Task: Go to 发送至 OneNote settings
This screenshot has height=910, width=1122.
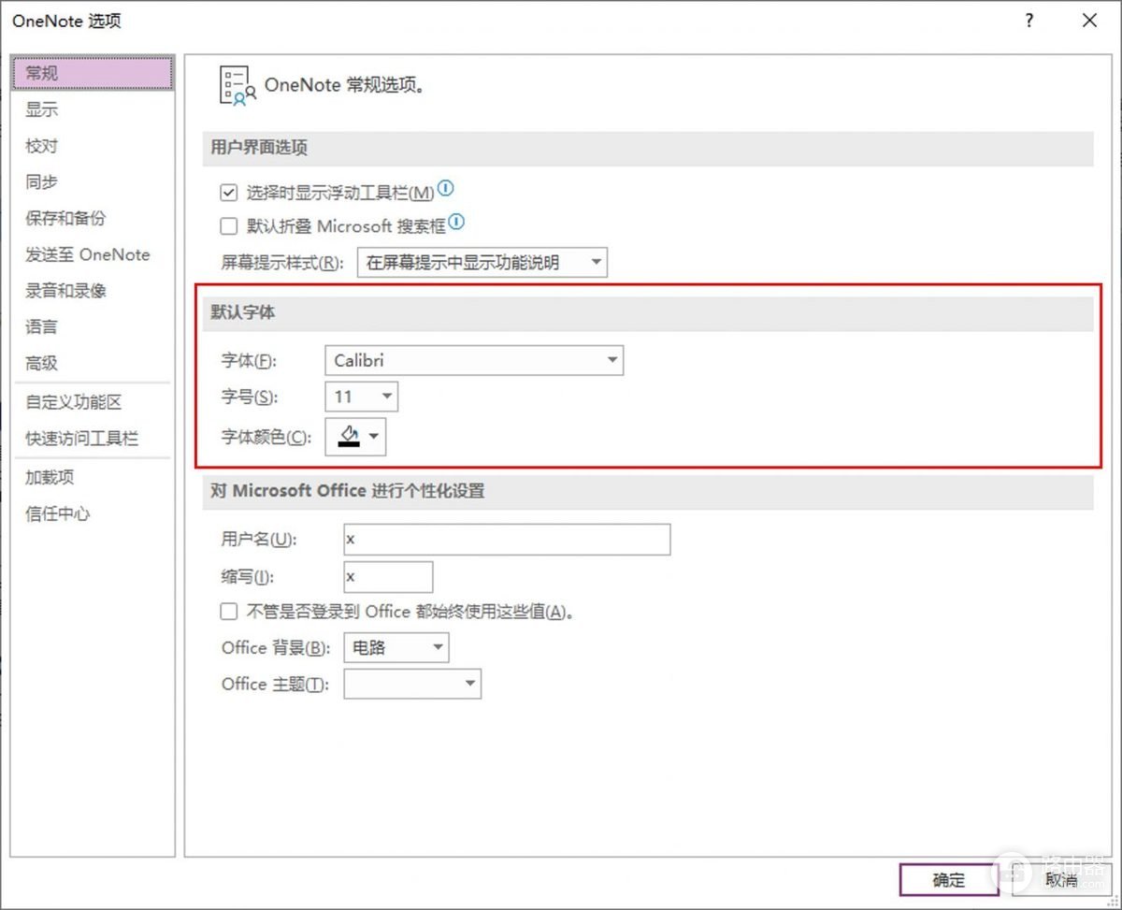Action: pos(87,254)
